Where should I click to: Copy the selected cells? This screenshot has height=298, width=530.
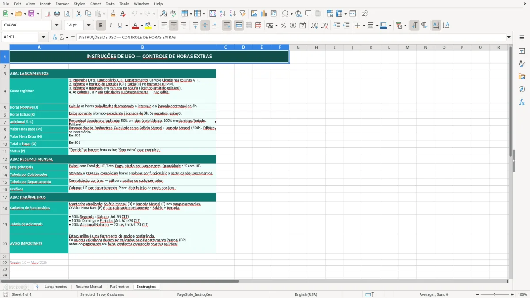coord(88,14)
